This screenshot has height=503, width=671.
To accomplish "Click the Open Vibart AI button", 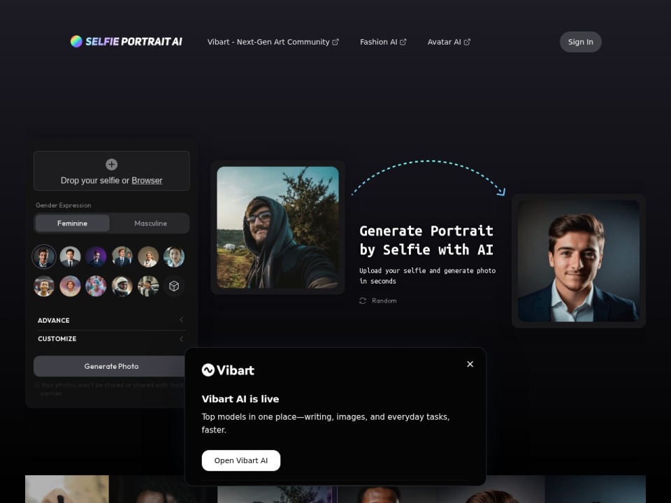I will [x=241, y=460].
